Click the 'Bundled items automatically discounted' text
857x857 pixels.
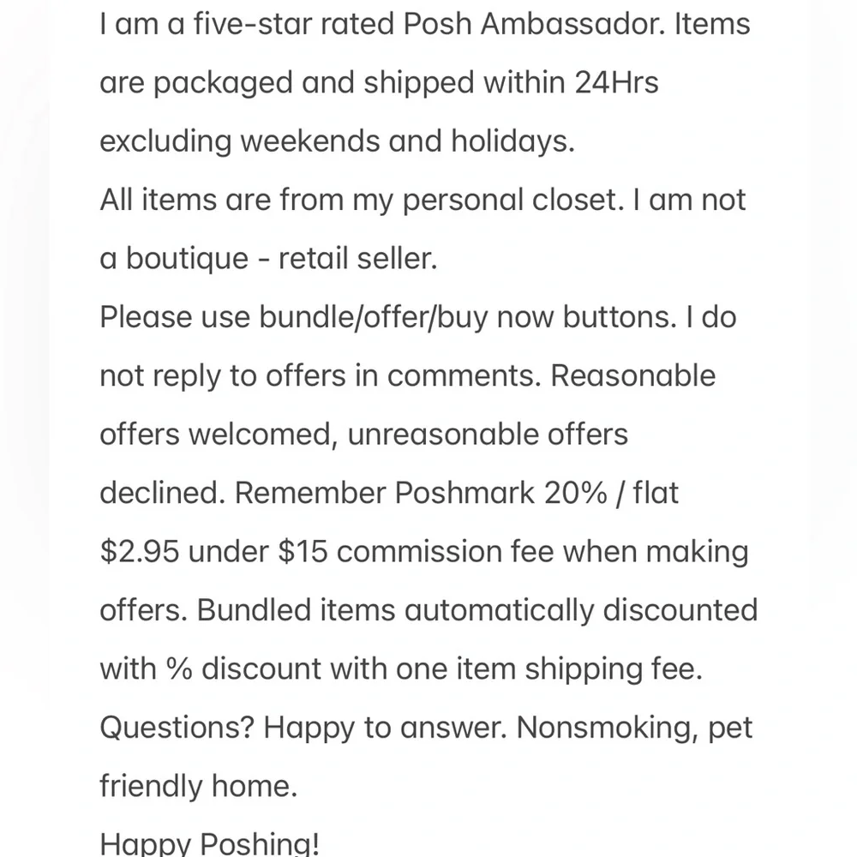coord(477,610)
